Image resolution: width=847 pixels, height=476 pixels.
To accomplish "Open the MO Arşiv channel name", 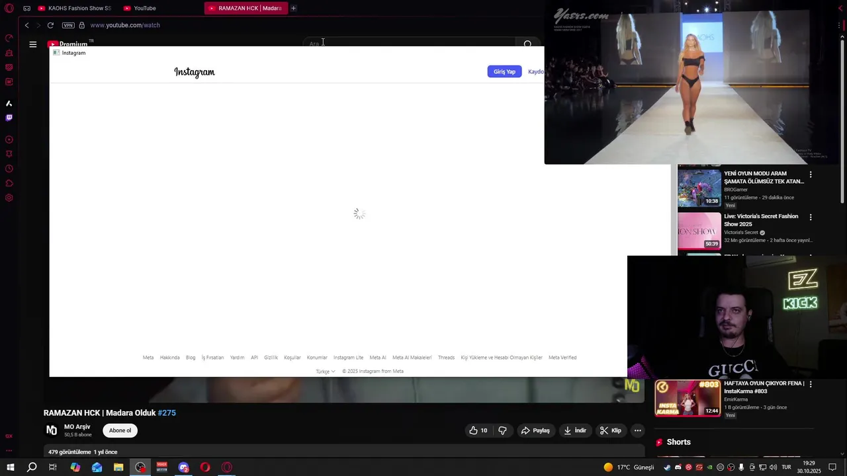I will pyautogui.click(x=77, y=427).
